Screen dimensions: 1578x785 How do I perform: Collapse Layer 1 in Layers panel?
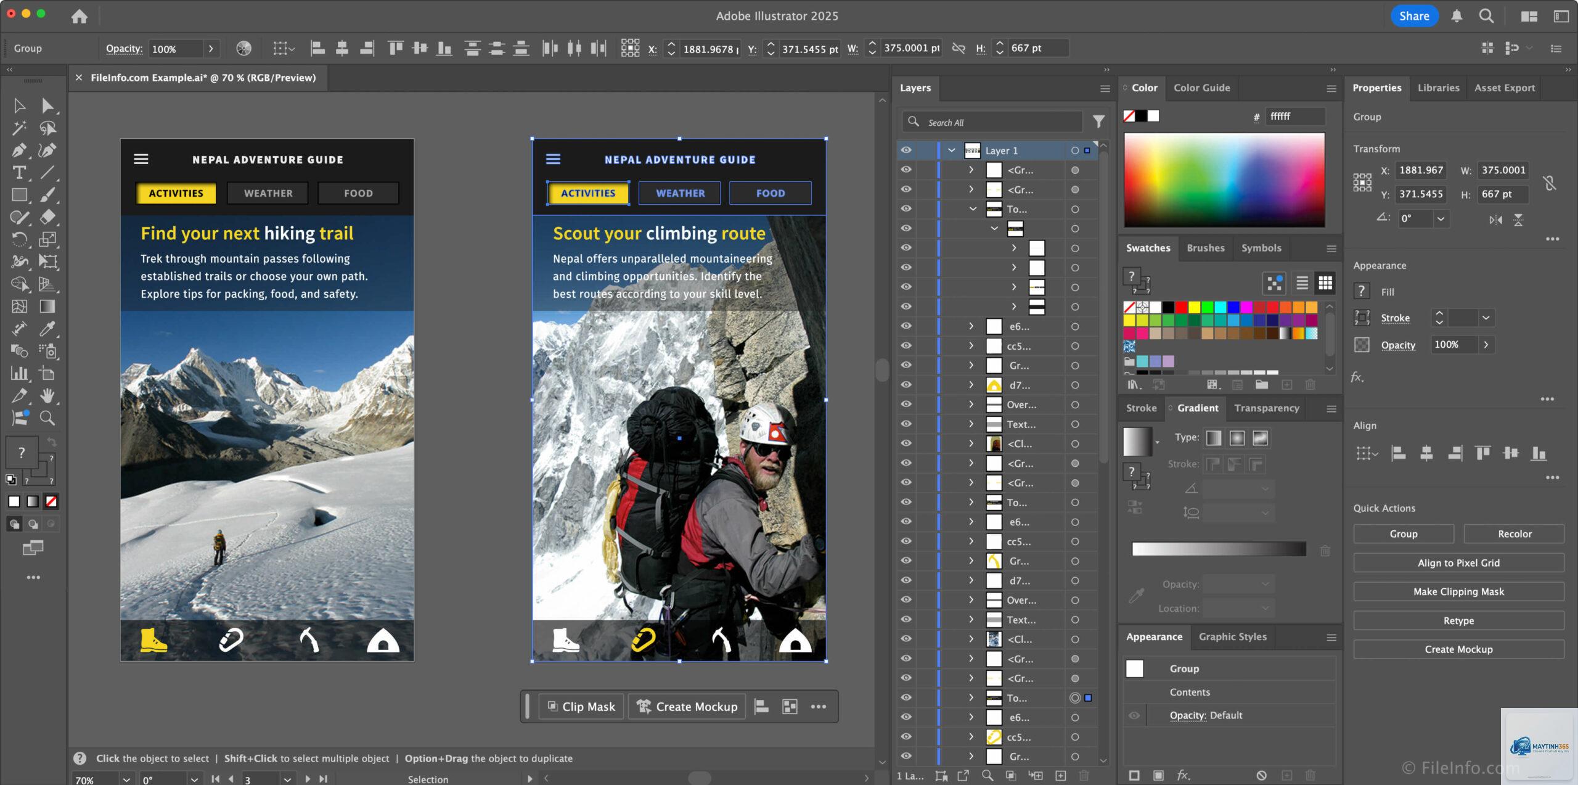point(952,150)
